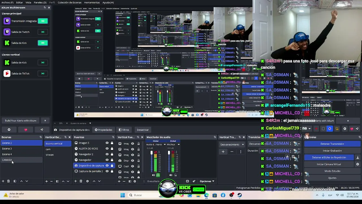Toggle Salida de Kick in Lienzo vertical

[x=43, y=63]
